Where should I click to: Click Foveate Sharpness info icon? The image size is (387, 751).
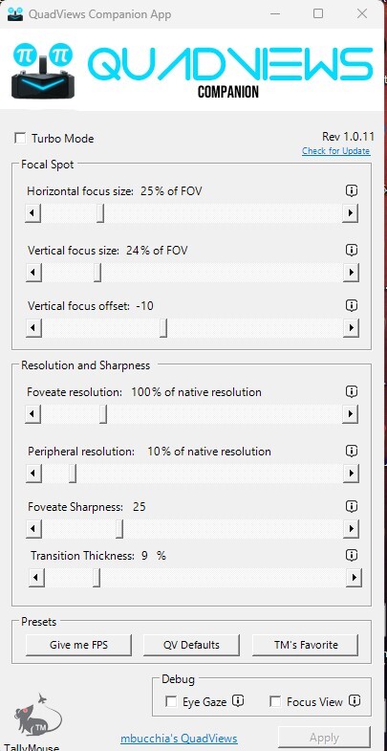pyautogui.click(x=352, y=507)
